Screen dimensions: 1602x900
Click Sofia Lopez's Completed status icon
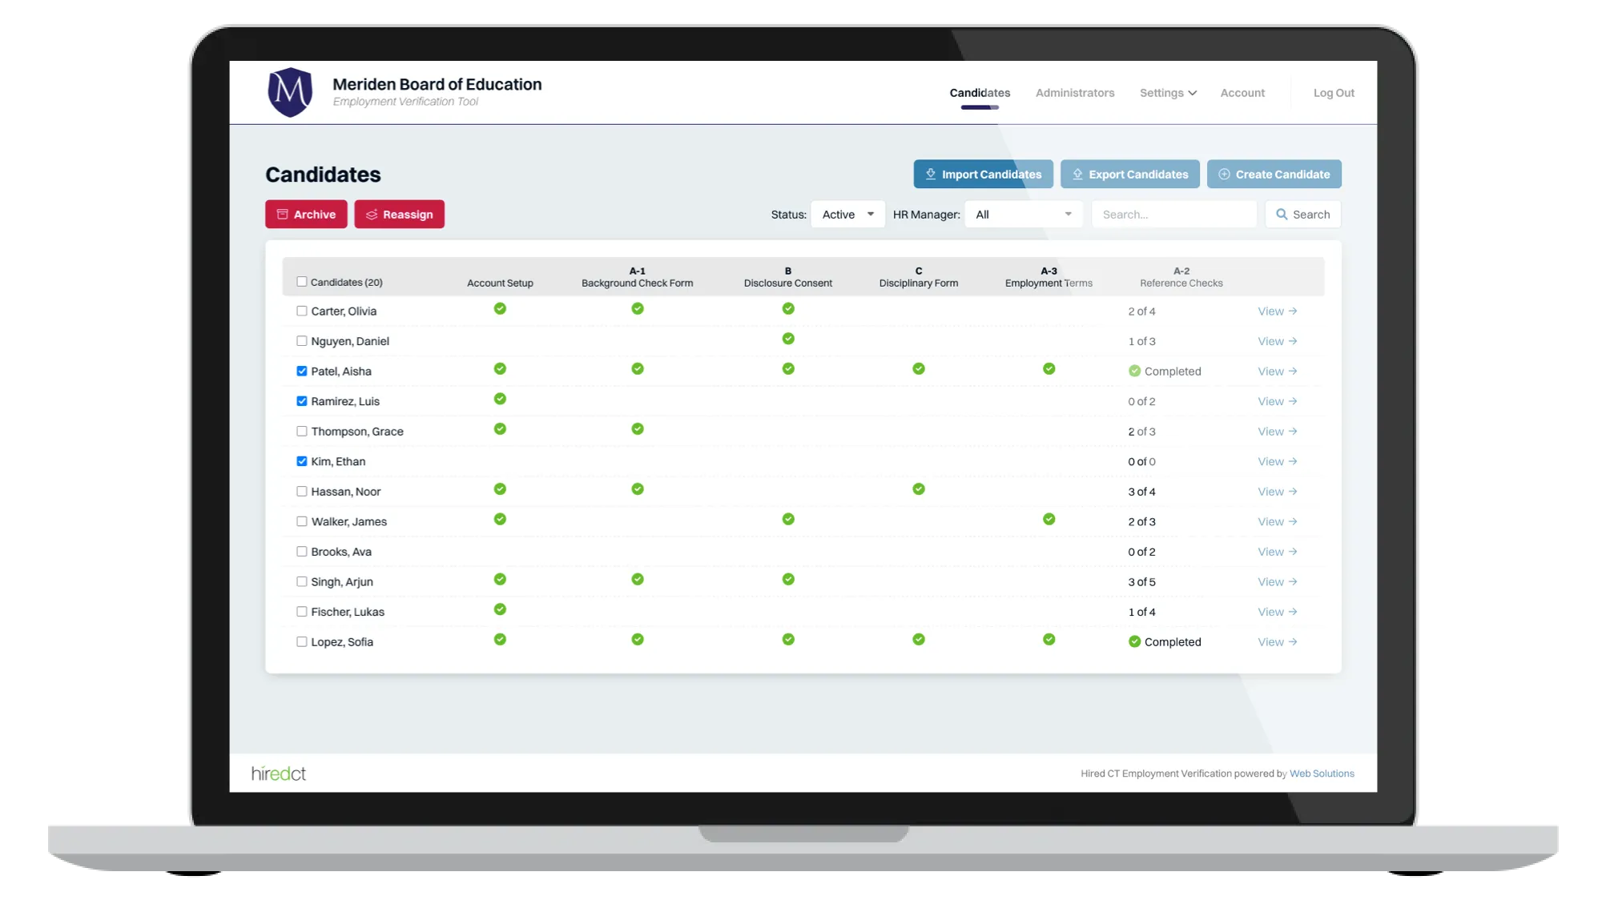[x=1134, y=641]
